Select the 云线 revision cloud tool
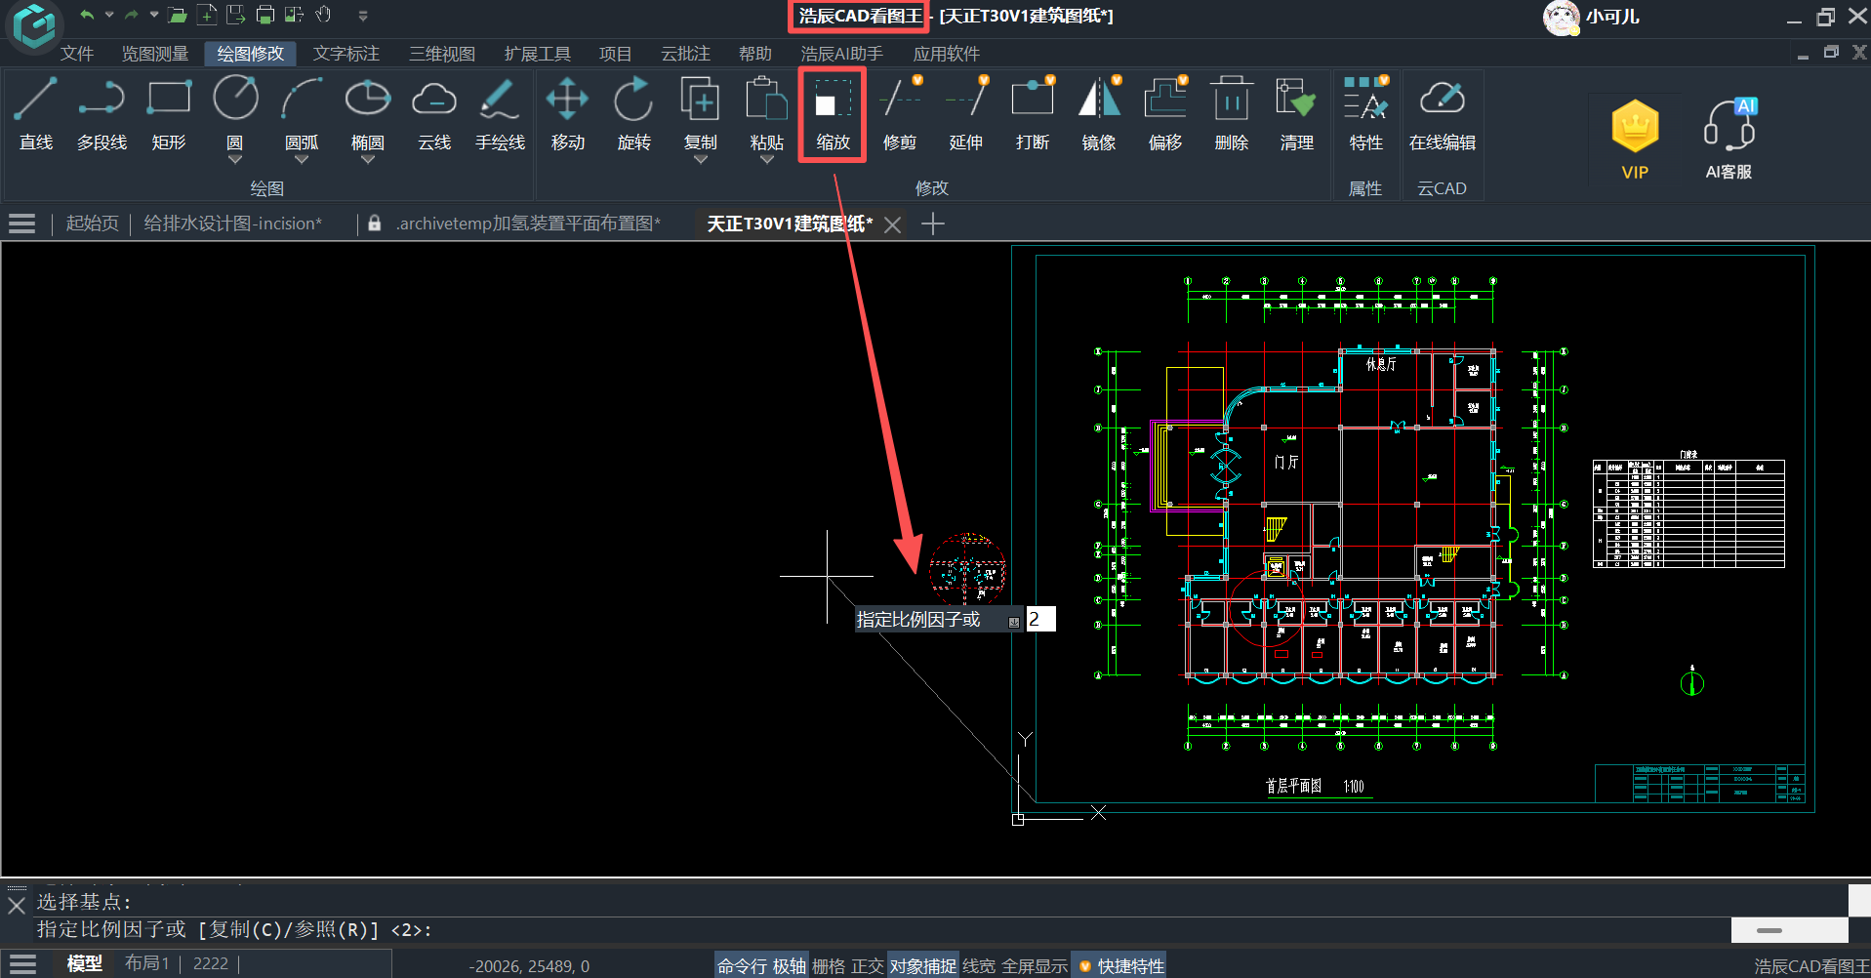The height and width of the screenshot is (978, 1871). click(434, 115)
